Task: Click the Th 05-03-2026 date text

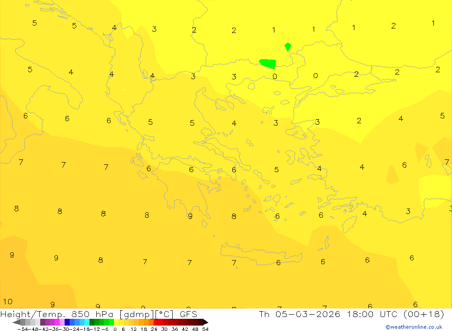Action: coord(300,314)
